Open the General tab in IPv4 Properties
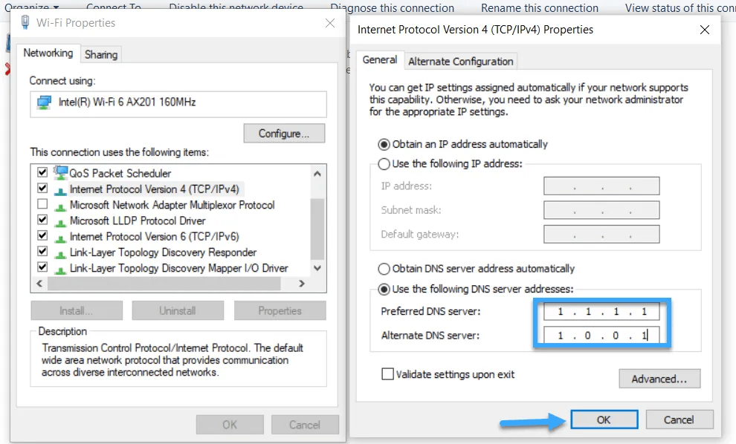 [x=380, y=60]
